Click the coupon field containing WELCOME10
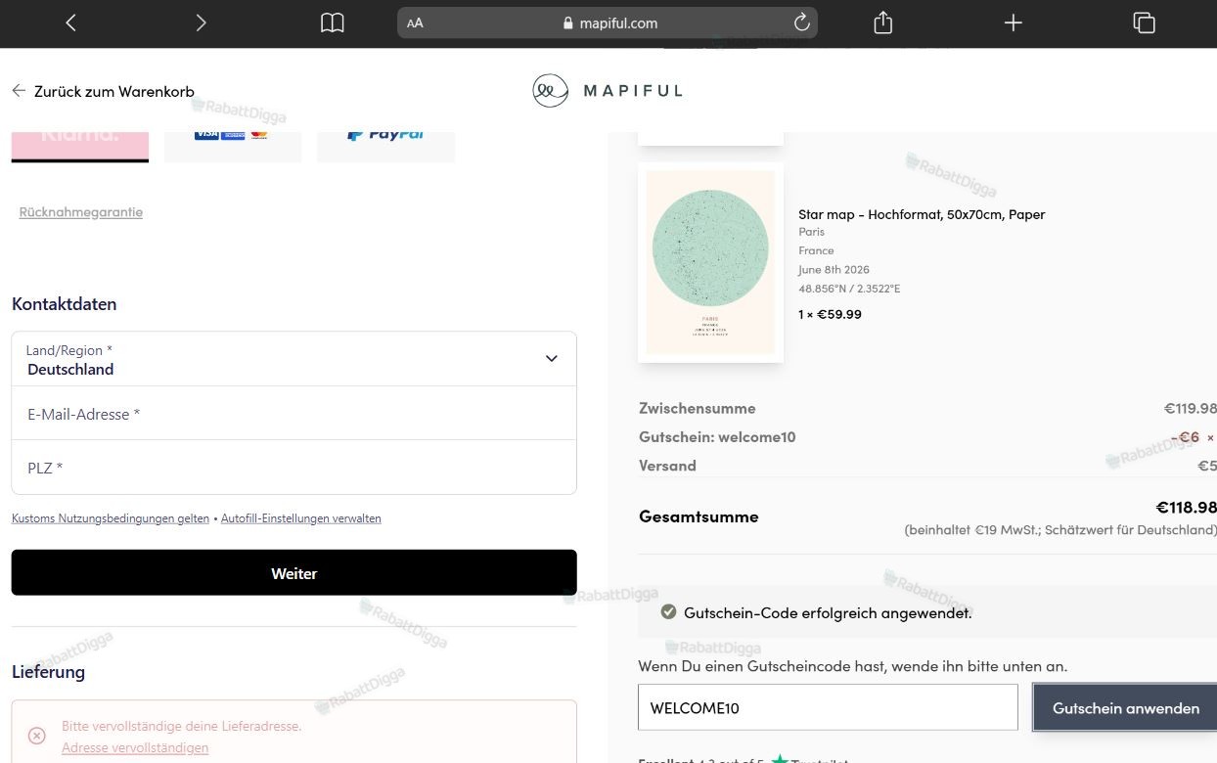Image resolution: width=1217 pixels, height=763 pixels. pos(828,707)
